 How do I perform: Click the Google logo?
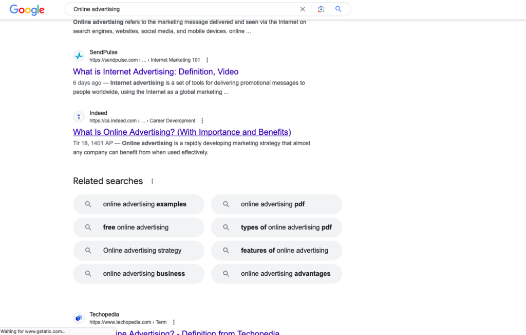click(x=27, y=10)
